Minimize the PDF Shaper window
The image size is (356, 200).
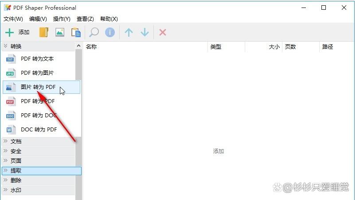pyautogui.click(x=304, y=8)
